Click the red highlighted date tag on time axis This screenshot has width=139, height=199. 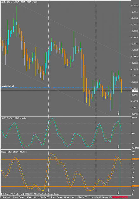point(120,197)
